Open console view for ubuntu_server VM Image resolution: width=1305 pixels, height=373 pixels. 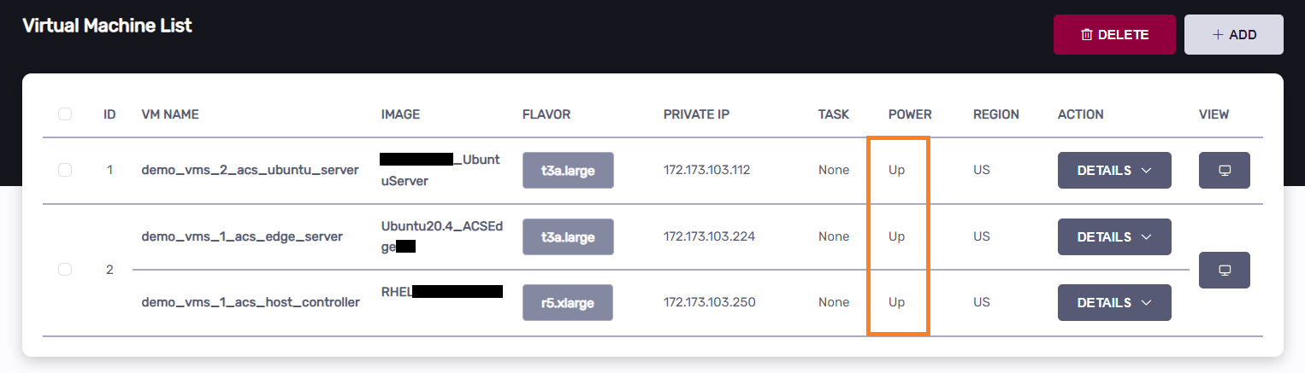(x=1224, y=170)
